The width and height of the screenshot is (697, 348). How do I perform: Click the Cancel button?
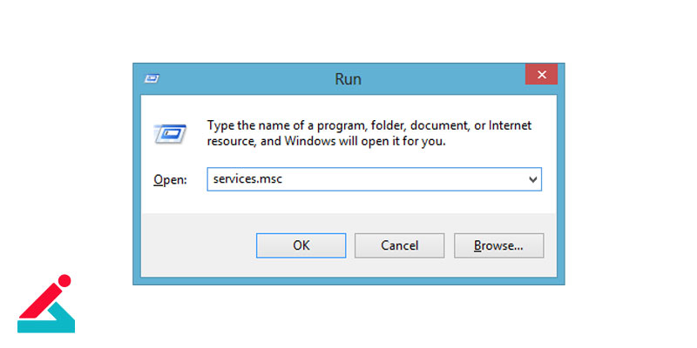[x=399, y=245]
